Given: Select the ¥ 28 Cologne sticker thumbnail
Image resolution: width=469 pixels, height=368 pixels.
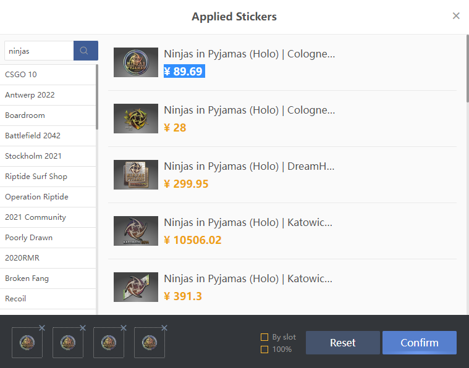Looking at the screenshot, I should point(136,119).
